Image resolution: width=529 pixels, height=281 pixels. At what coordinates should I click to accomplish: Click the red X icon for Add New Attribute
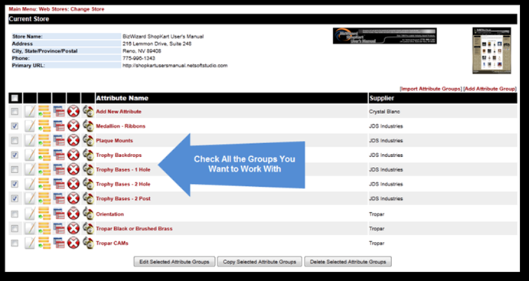coord(73,111)
